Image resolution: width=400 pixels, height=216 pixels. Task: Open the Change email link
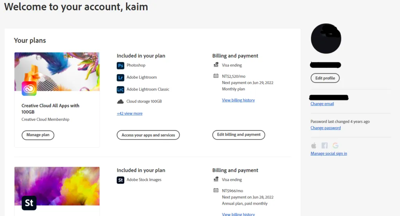(322, 104)
